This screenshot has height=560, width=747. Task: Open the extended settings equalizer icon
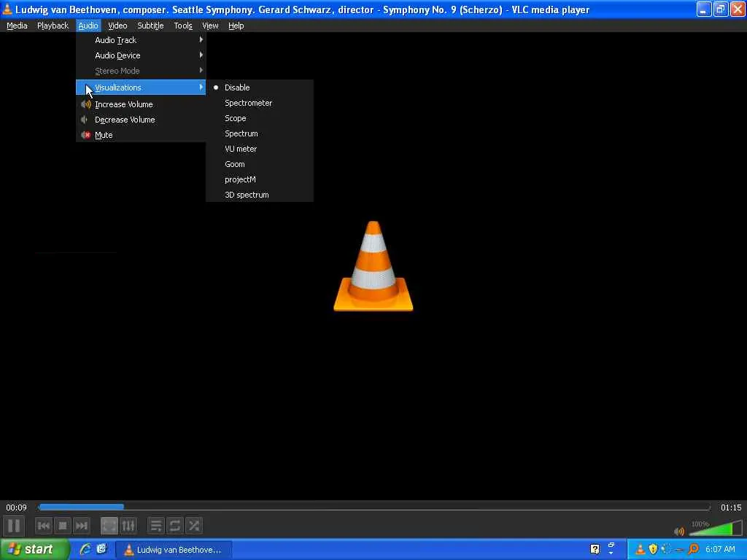click(x=128, y=526)
